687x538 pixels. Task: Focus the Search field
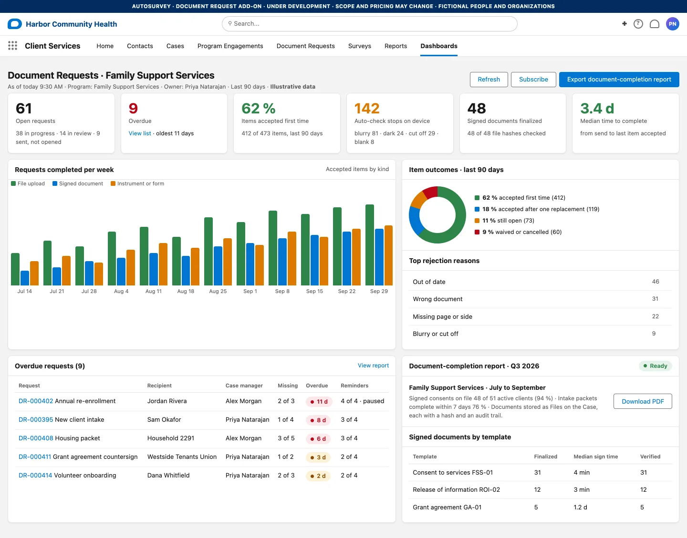click(x=370, y=24)
